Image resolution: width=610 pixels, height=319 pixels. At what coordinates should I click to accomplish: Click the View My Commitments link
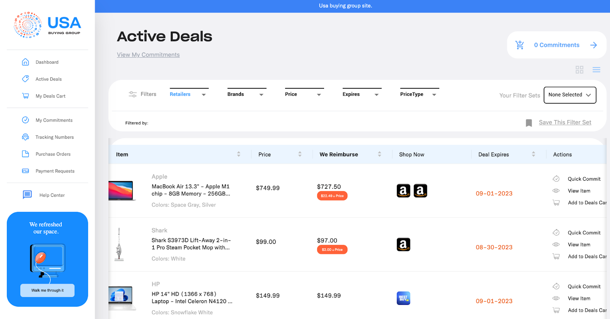pos(148,55)
